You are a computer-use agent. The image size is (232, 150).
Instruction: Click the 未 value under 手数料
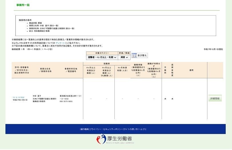click(165, 99)
